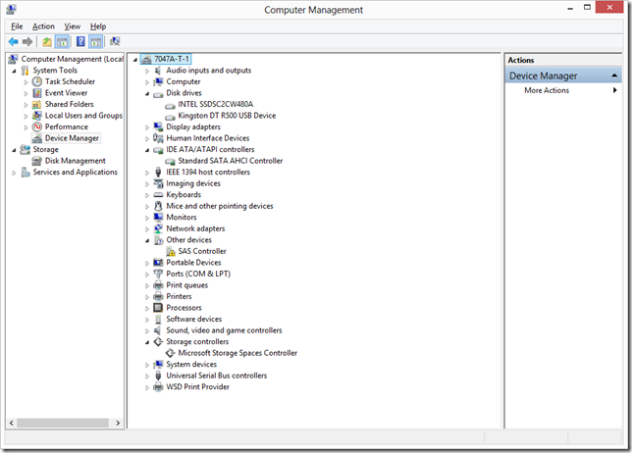Open the View menu

pos(73,26)
